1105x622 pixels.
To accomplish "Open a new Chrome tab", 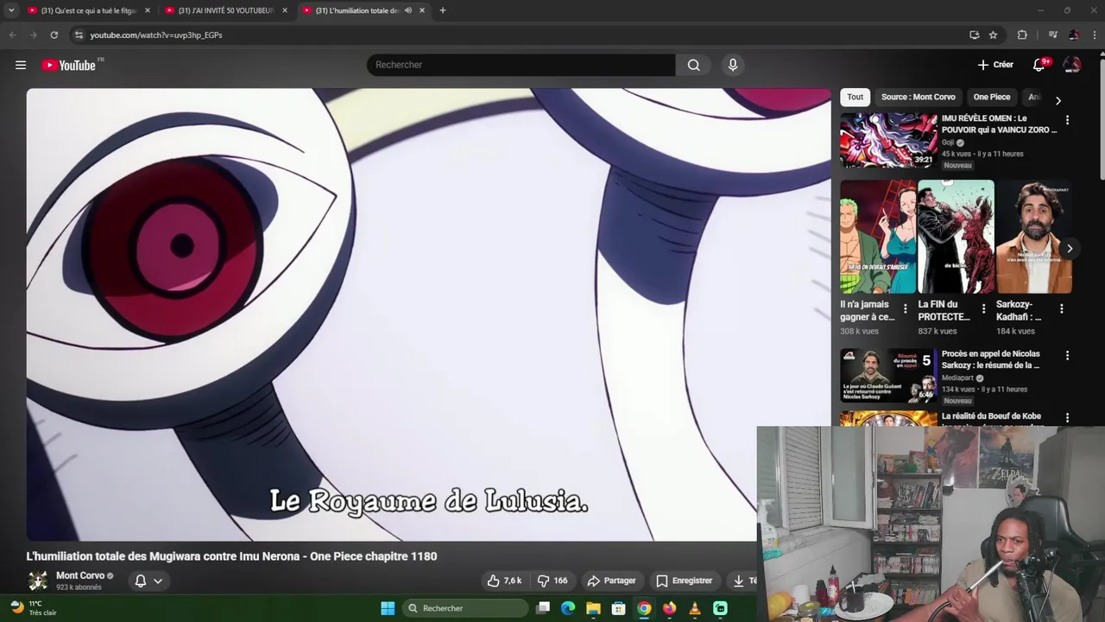I will [443, 10].
